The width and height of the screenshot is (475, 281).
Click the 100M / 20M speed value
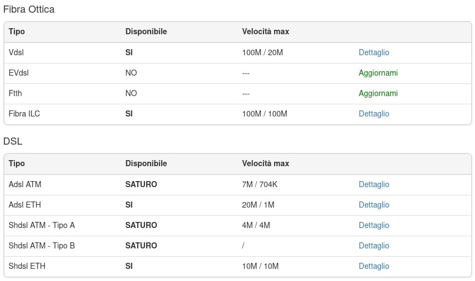(x=262, y=52)
